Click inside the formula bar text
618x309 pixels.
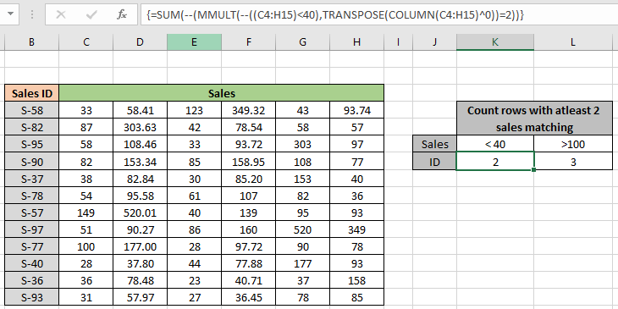pyautogui.click(x=378, y=15)
